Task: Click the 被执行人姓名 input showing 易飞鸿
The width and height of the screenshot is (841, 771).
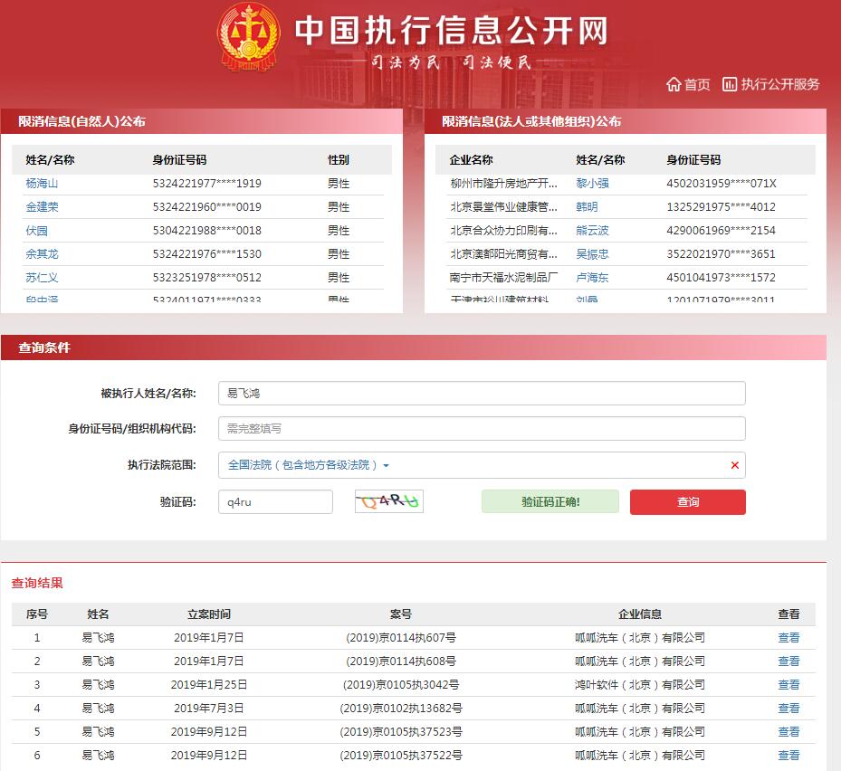Action: pos(481,393)
